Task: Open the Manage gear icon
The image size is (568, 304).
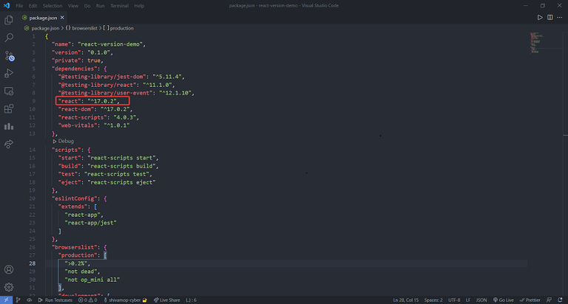Action: click(9, 287)
